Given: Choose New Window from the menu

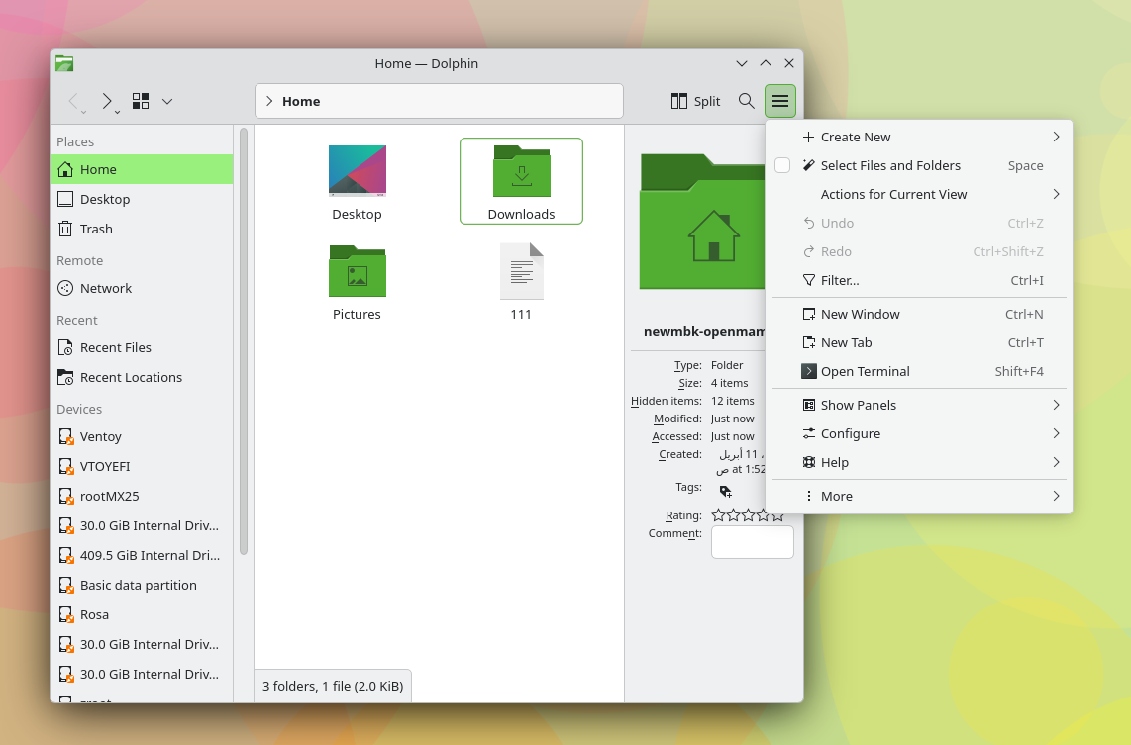Looking at the screenshot, I should click(920, 315).
